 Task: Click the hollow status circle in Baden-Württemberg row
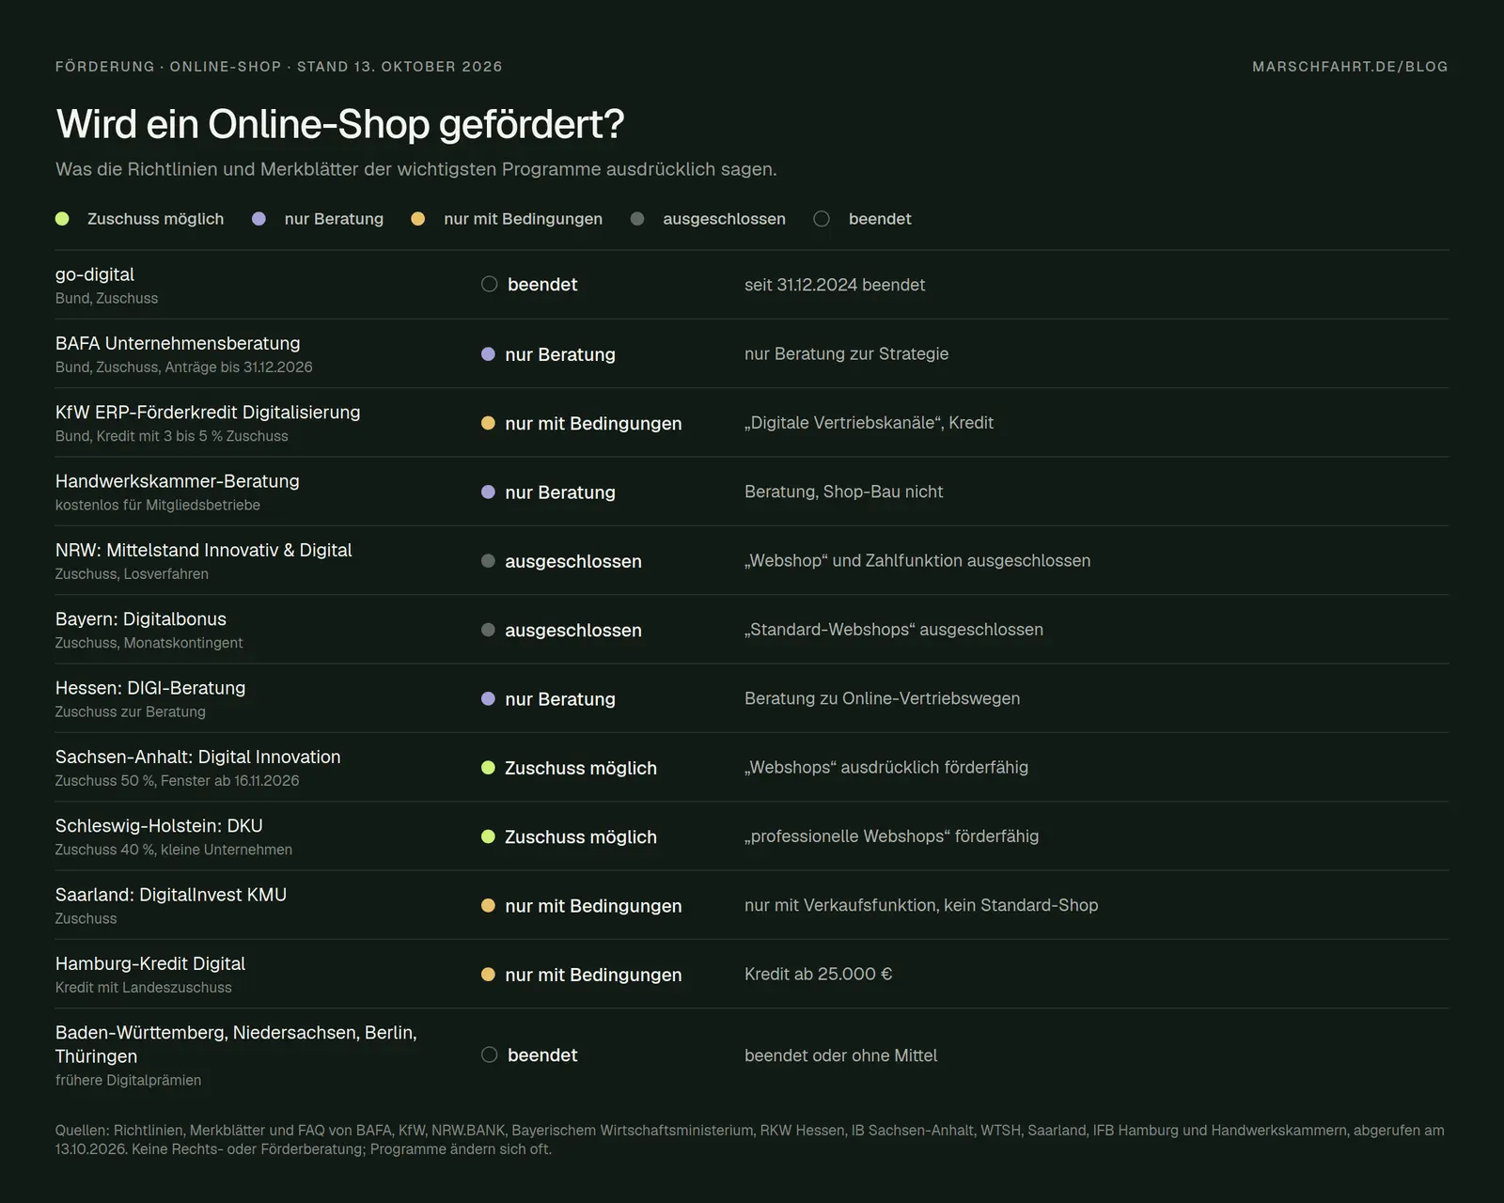pyautogui.click(x=489, y=1055)
